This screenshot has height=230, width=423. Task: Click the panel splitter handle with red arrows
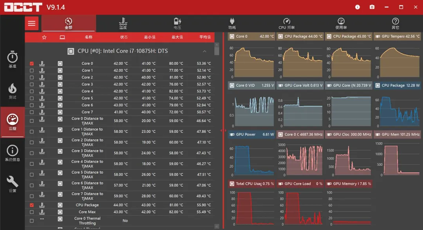click(223, 130)
